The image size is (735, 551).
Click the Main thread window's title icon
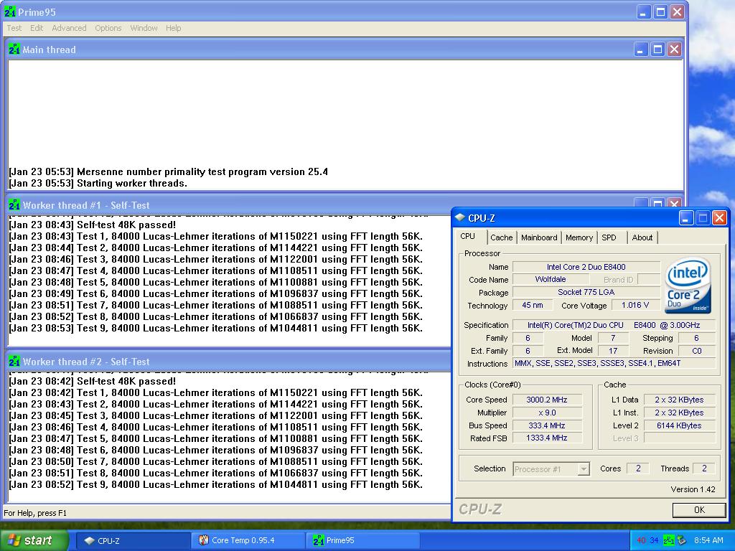[x=14, y=49]
